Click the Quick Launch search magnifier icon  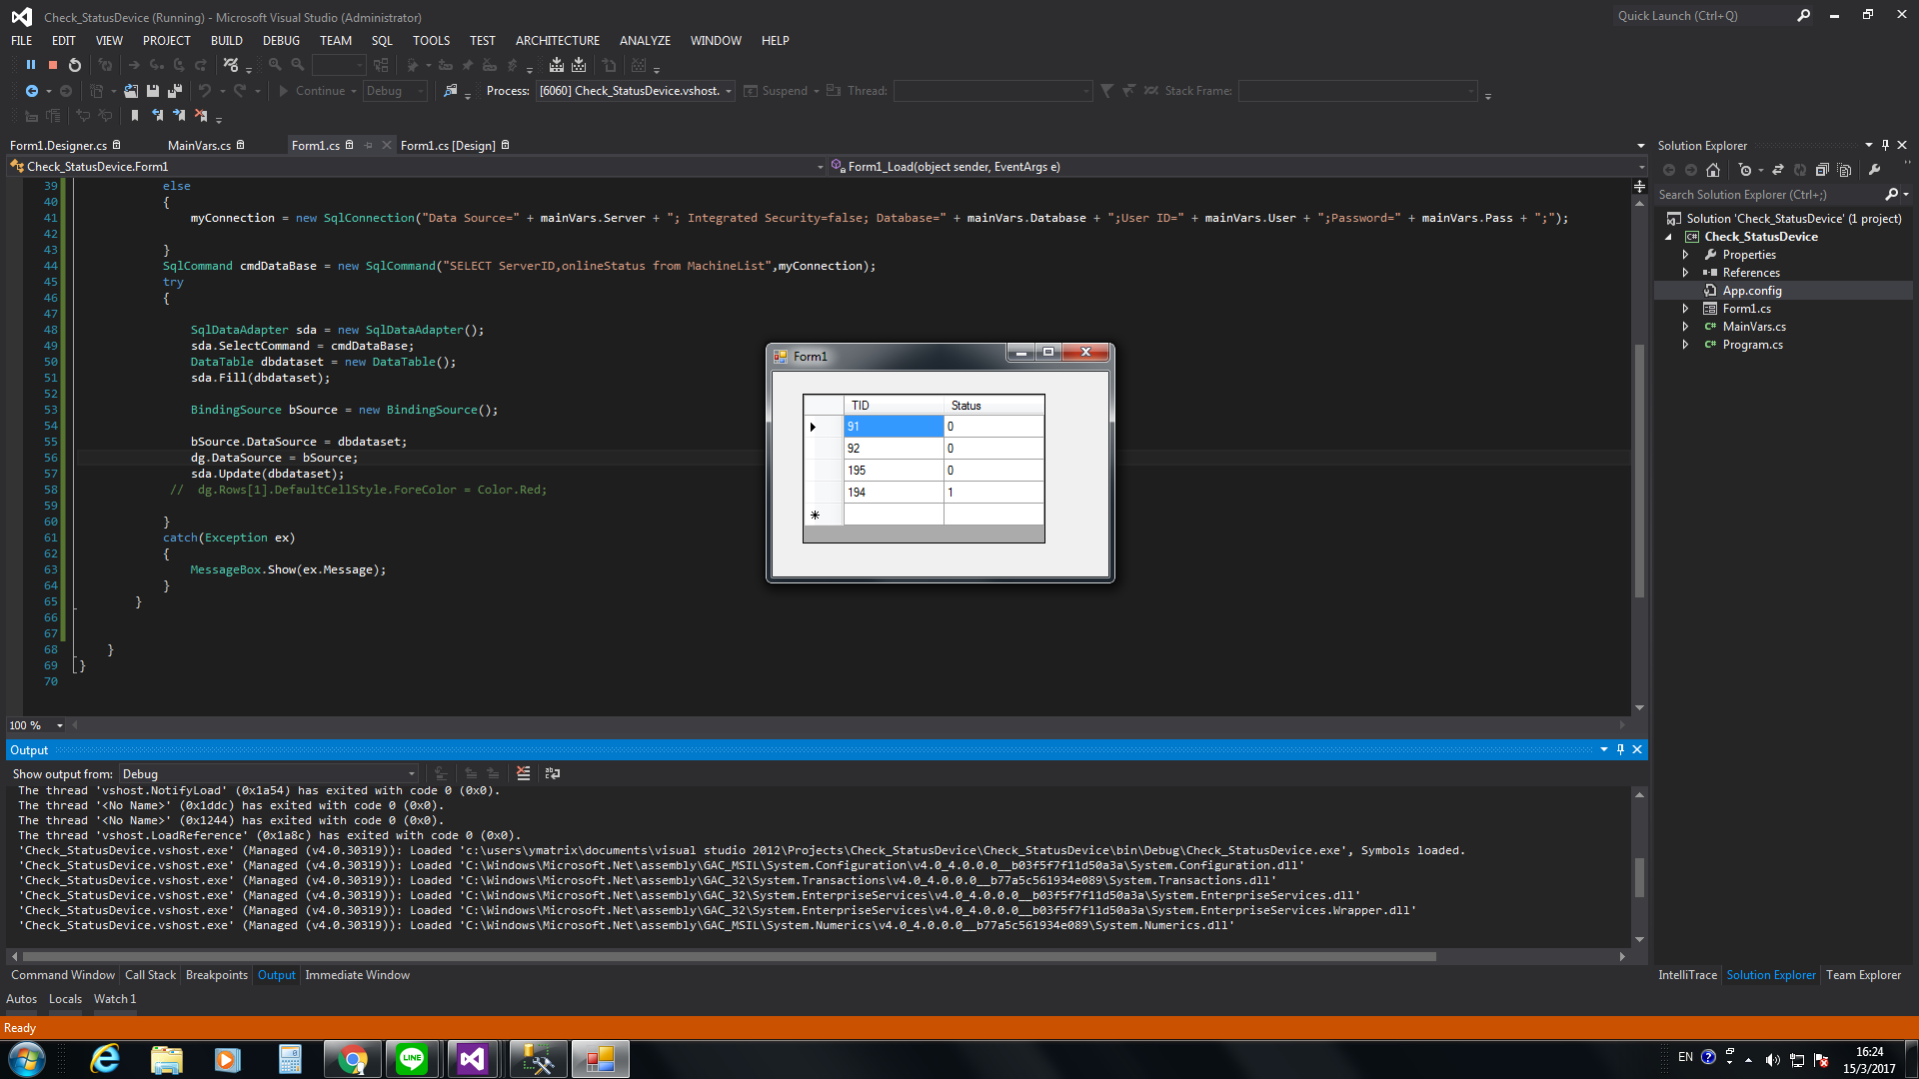click(1803, 16)
